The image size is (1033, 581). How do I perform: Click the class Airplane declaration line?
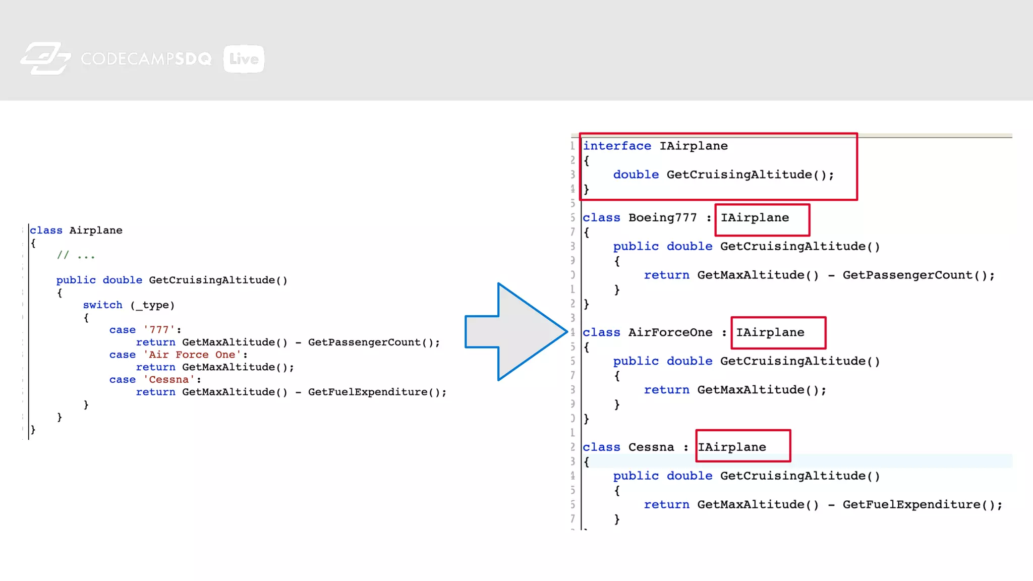[76, 230]
